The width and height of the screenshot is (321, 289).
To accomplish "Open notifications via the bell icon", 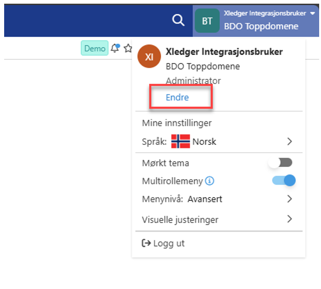I will point(115,48).
